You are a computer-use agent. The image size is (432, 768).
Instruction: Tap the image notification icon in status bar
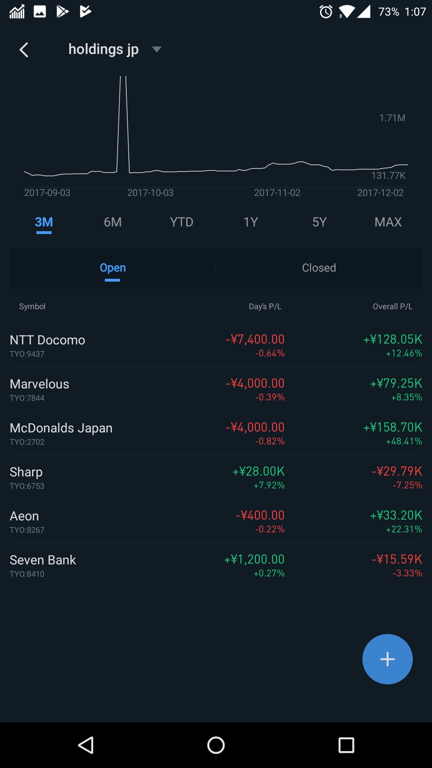(x=40, y=12)
